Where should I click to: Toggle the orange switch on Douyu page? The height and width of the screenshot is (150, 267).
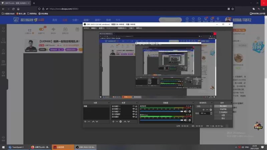click(x=41, y=29)
